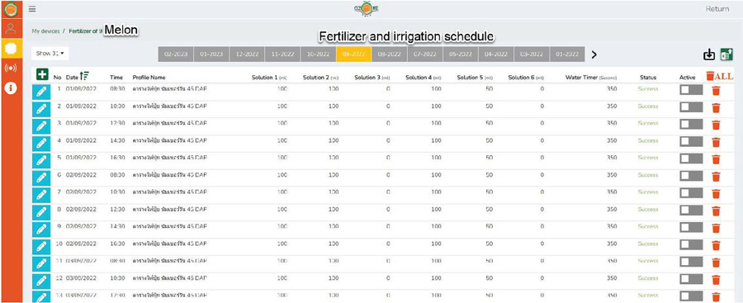Click the Water Timer column header
This screenshot has height=303, width=743.
pyautogui.click(x=591, y=77)
